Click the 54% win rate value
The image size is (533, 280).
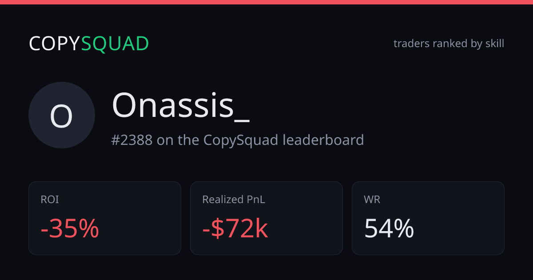389,229
